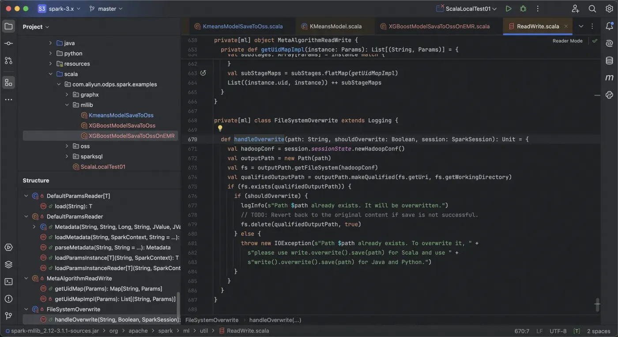This screenshot has height=337, width=618.
Task: Switch to KMeansModel.scala tab
Action: [x=331, y=27]
